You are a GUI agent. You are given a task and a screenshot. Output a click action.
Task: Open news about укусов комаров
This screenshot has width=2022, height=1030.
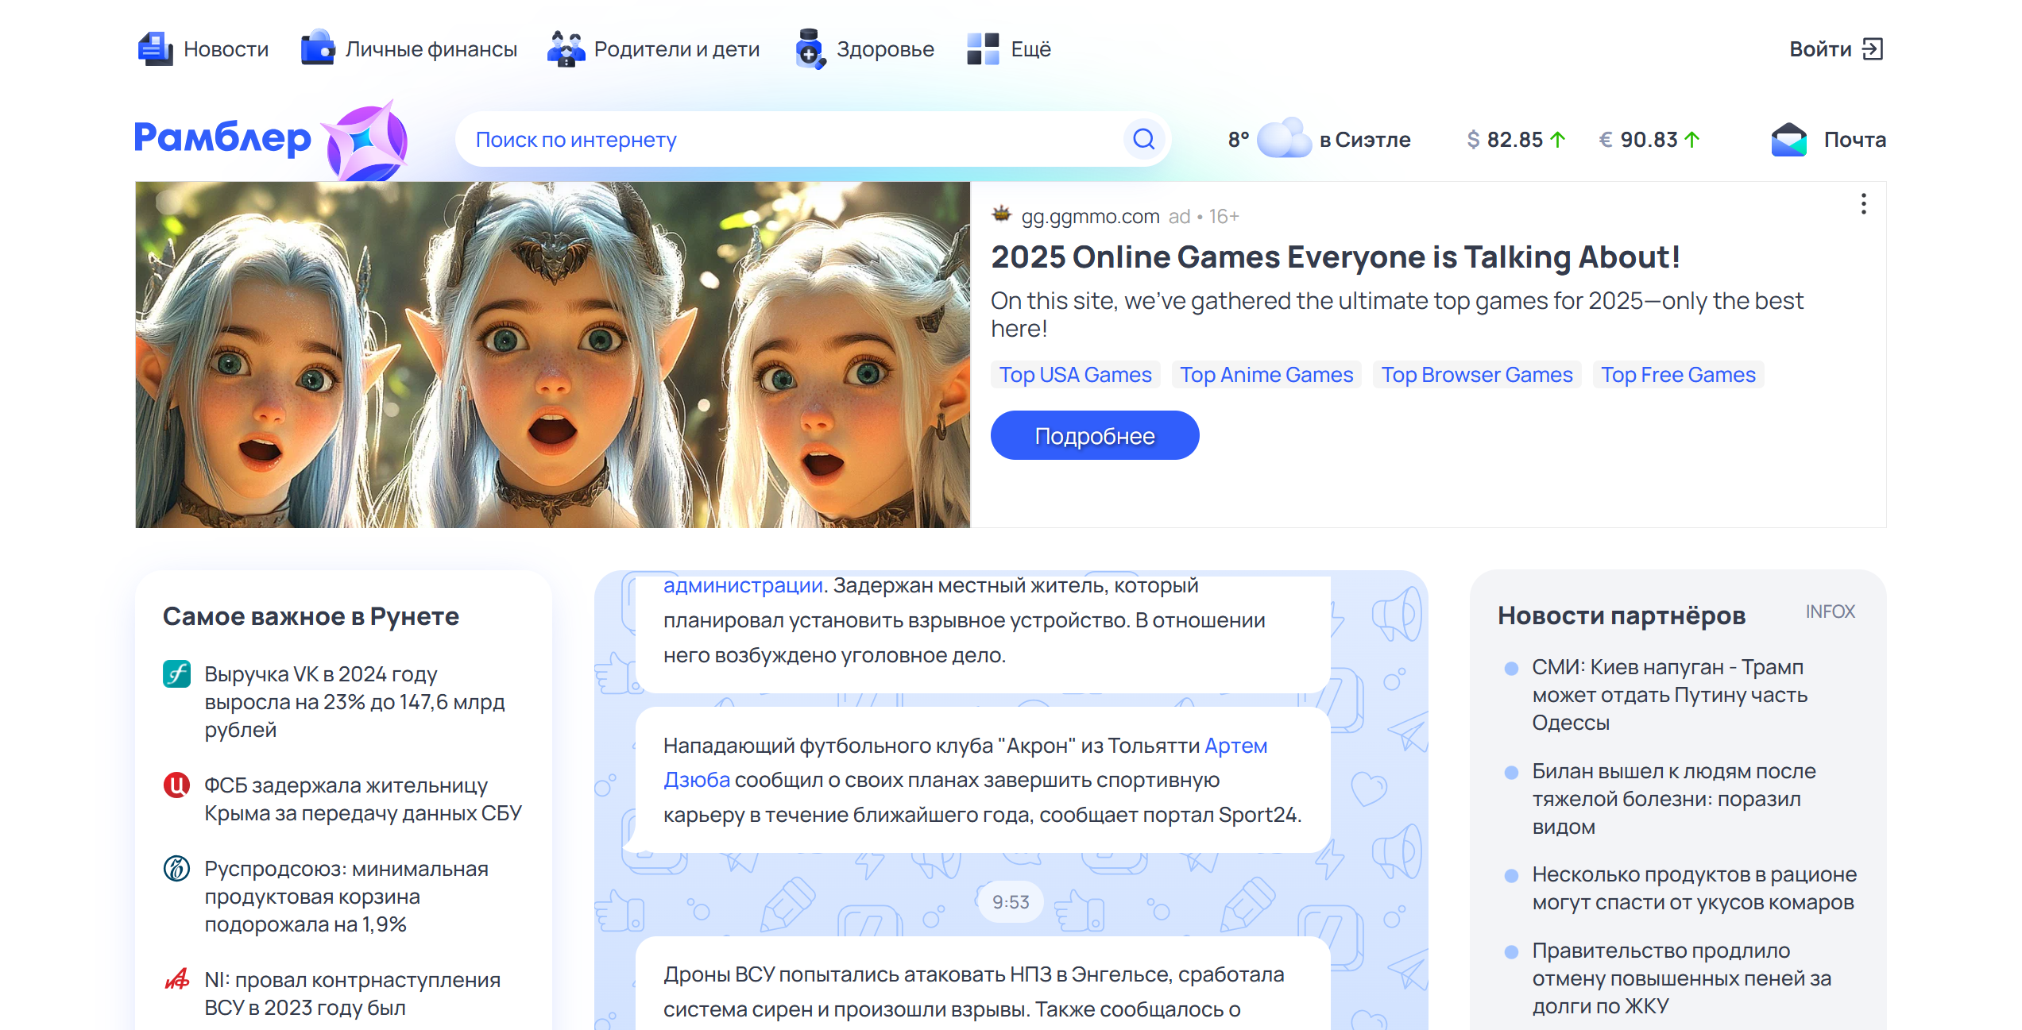(1694, 889)
